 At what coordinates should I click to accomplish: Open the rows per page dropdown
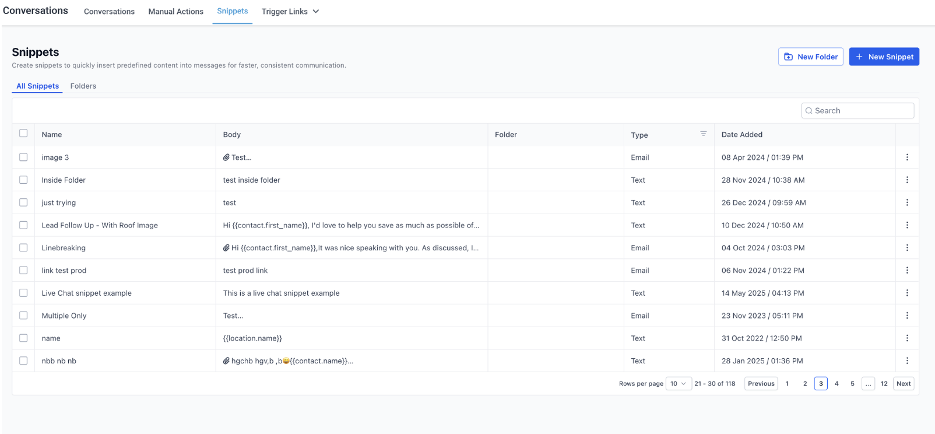(x=678, y=383)
